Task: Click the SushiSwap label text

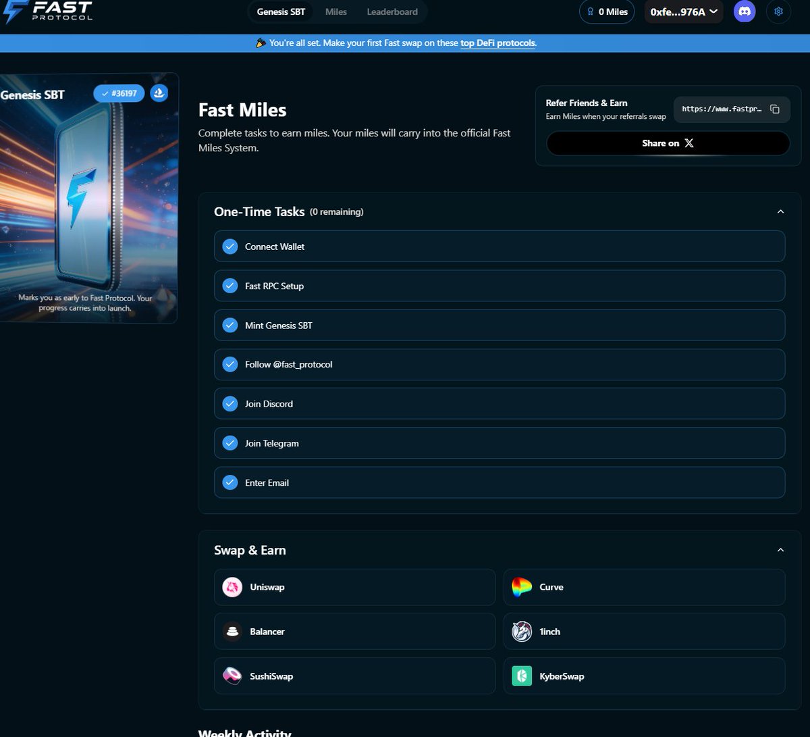Action: point(271,676)
